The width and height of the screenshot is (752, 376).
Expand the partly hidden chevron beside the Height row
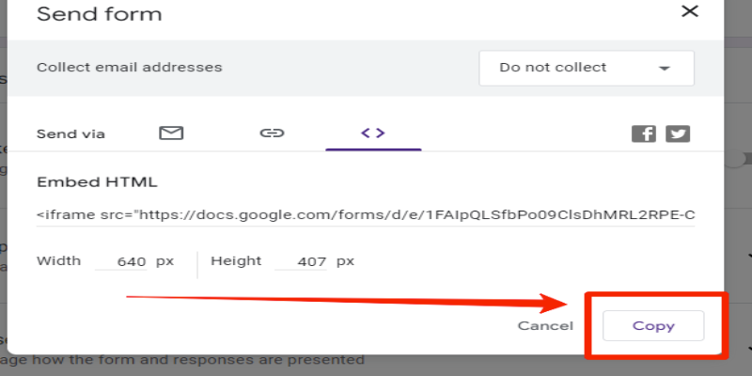[748, 256]
